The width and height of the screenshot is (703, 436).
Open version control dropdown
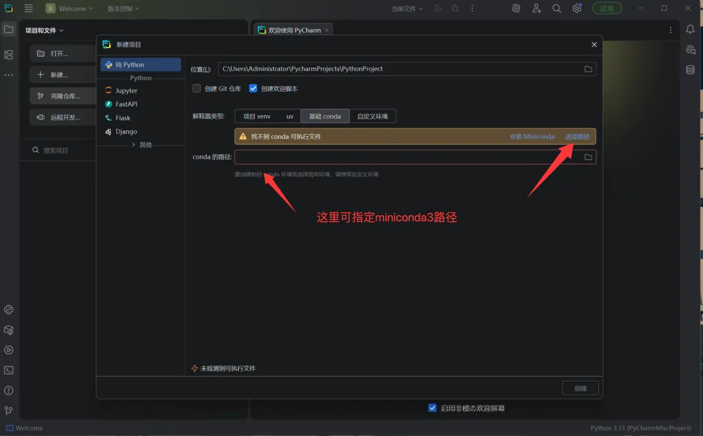click(123, 8)
